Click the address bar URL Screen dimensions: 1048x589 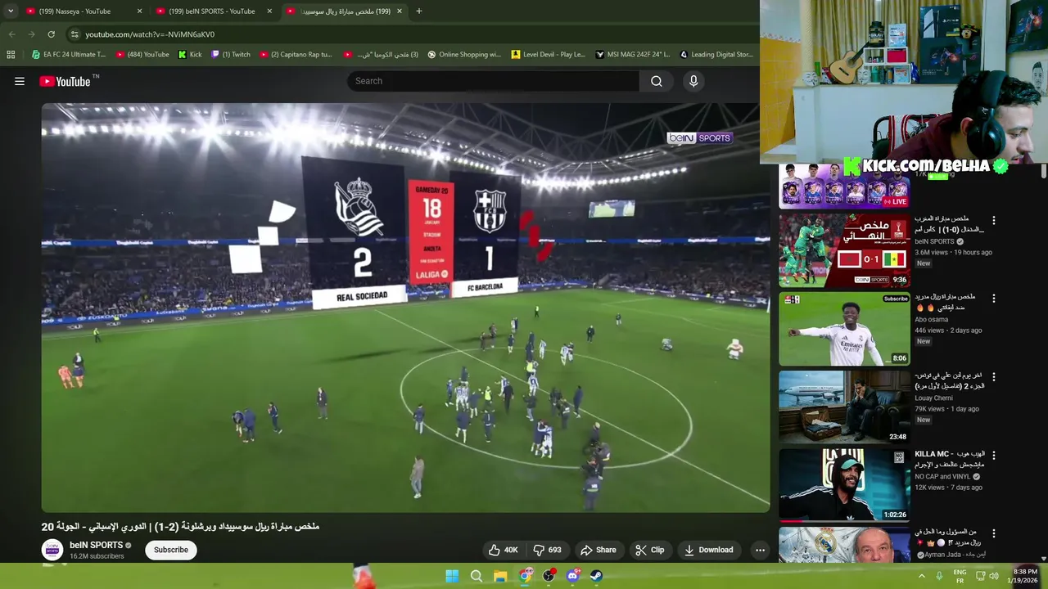150,34
